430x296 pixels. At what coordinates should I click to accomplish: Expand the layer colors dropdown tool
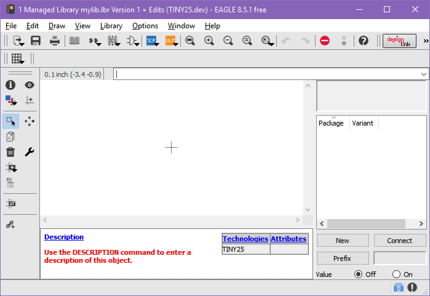[11, 100]
